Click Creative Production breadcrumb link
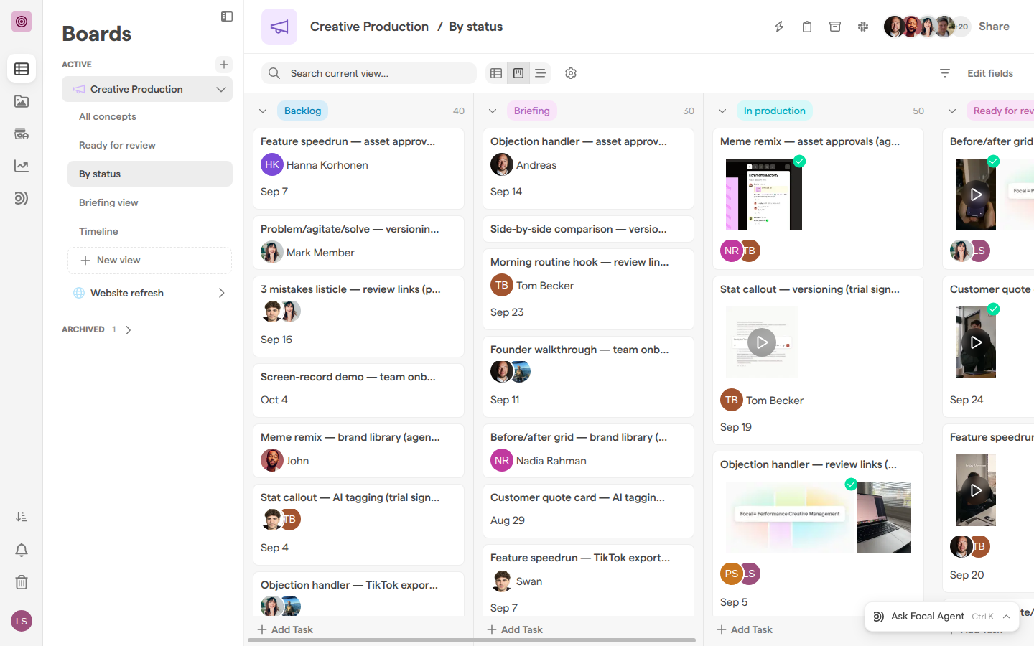This screenshot has width=1034, height=646. [x=369, y=27]
